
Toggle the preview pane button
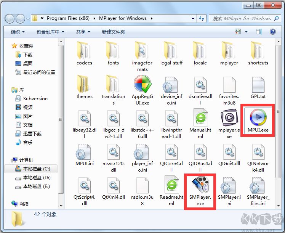259,32
